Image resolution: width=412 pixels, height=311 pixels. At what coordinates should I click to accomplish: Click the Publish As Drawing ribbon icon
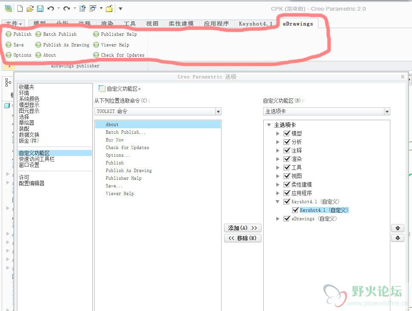(38, 45)
